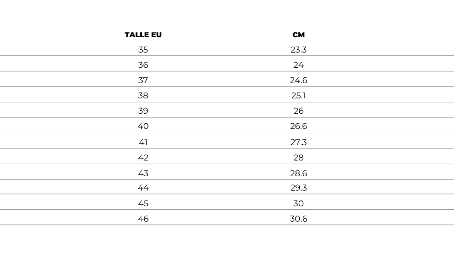Click EU size 46 cell
This screenshot has height=266, width=454.
click(143, 219)
